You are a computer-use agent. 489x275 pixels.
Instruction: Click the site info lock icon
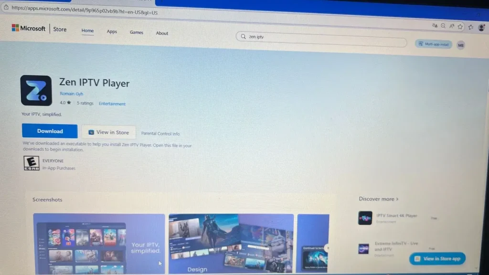[6, 7]
